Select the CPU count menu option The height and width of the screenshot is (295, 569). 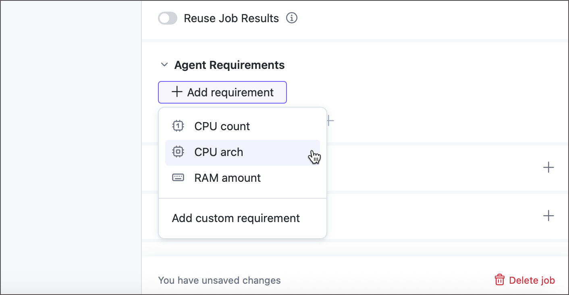(x=222, y=126)
